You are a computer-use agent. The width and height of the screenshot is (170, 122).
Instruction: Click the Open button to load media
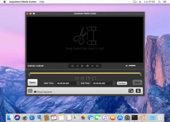[x=32, y=83]
